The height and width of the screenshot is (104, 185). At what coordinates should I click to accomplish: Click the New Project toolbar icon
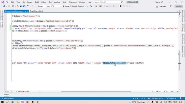coord(13,6)
